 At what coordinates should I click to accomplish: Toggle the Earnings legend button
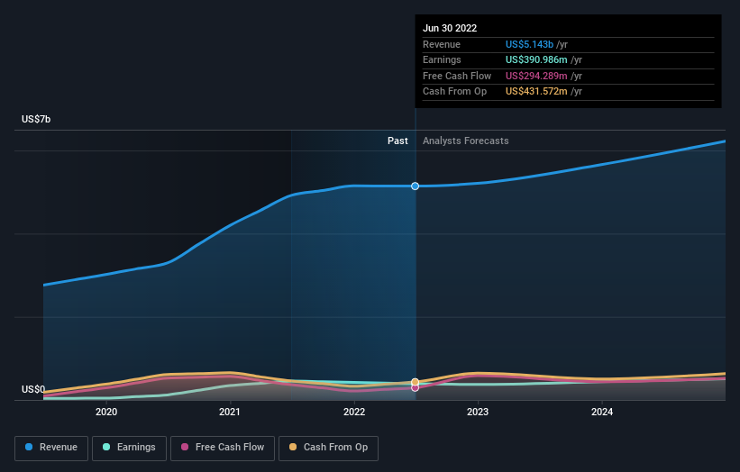tap(129, 448)
